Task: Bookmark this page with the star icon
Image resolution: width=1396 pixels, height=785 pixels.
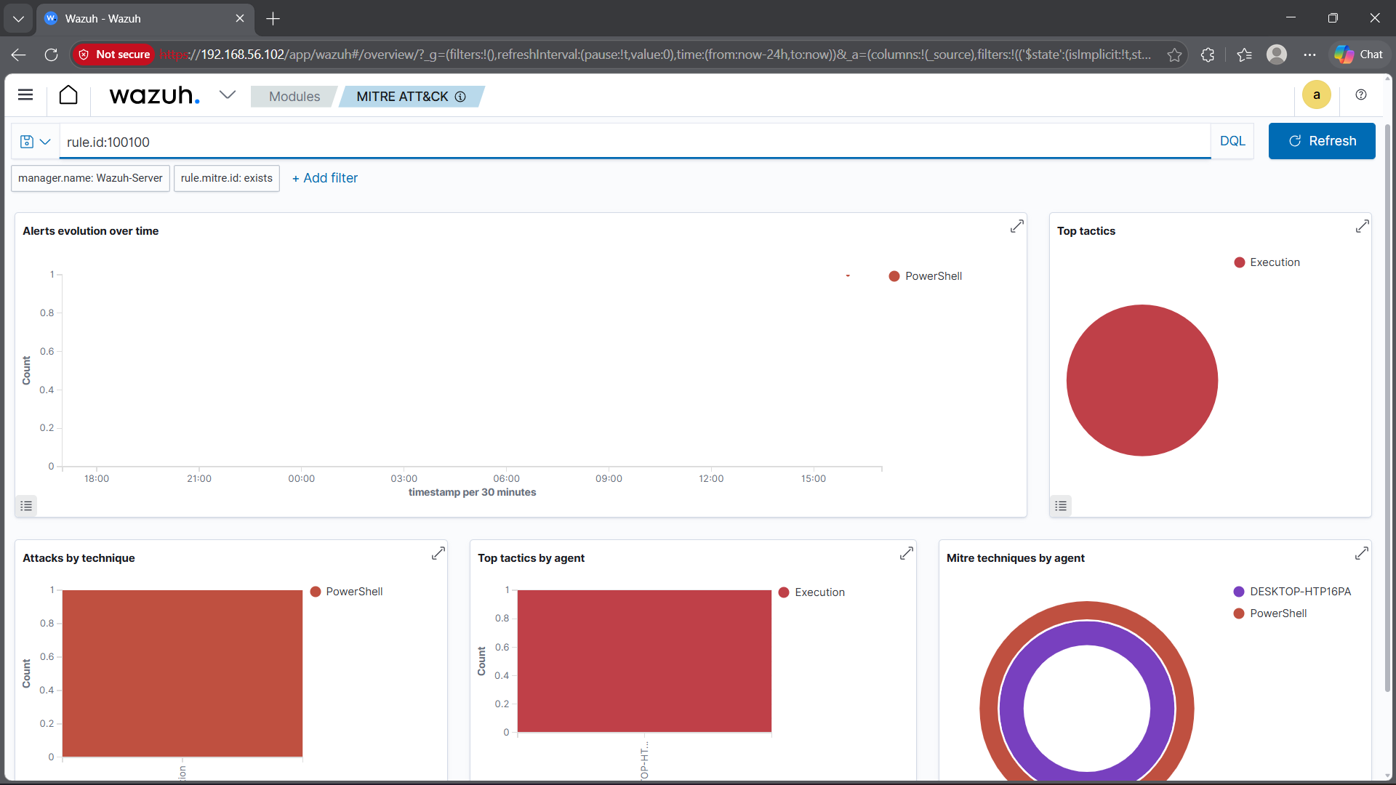Action: 1174,55
